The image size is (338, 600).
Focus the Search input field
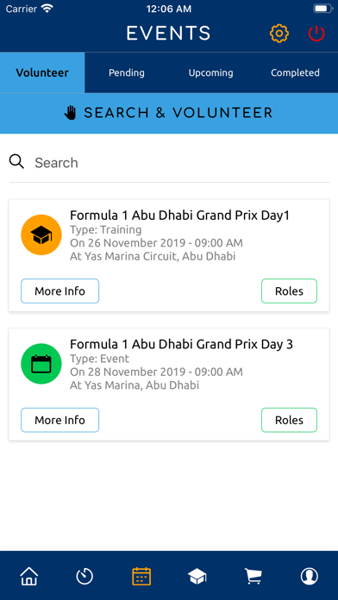point(182,163)
